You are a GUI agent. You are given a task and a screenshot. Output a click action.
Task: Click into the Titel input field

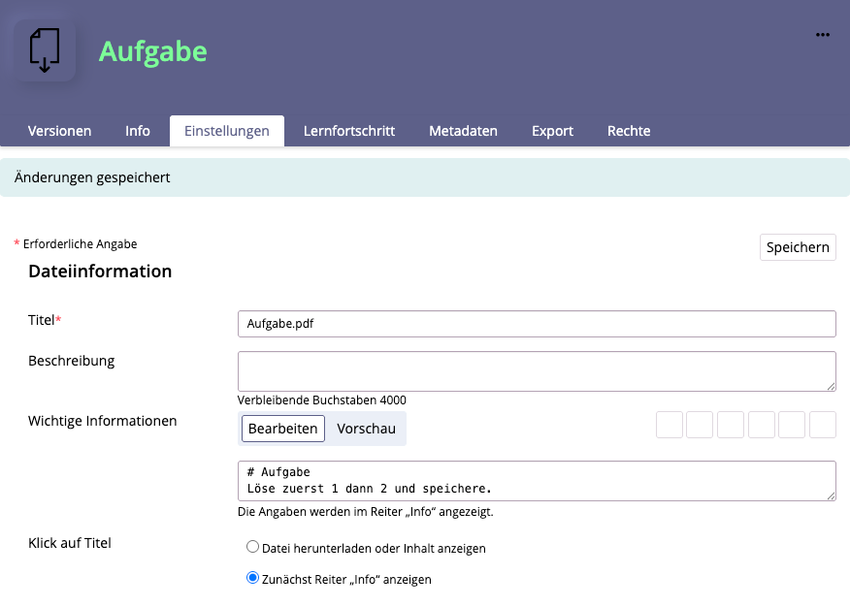click(x=536, y=324)
